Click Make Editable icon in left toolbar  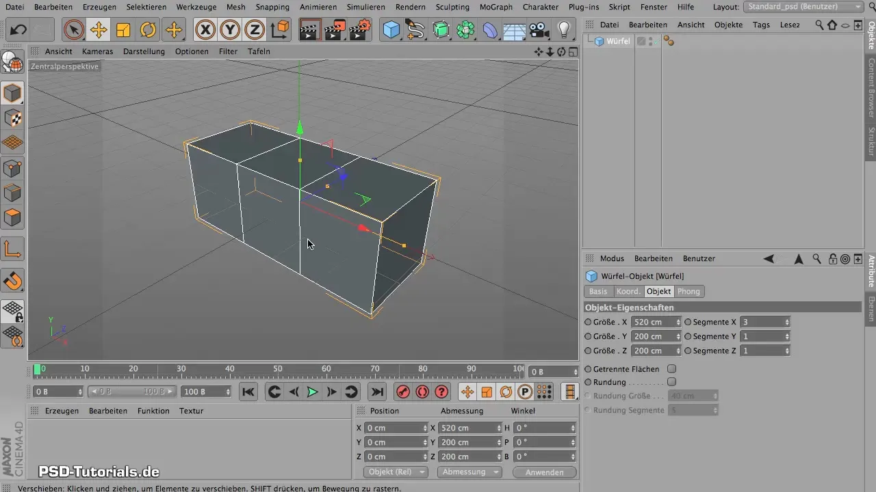[x=12, y=62]
